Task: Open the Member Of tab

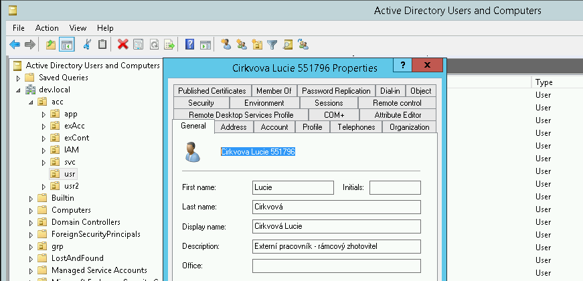Action: (274, 91)
